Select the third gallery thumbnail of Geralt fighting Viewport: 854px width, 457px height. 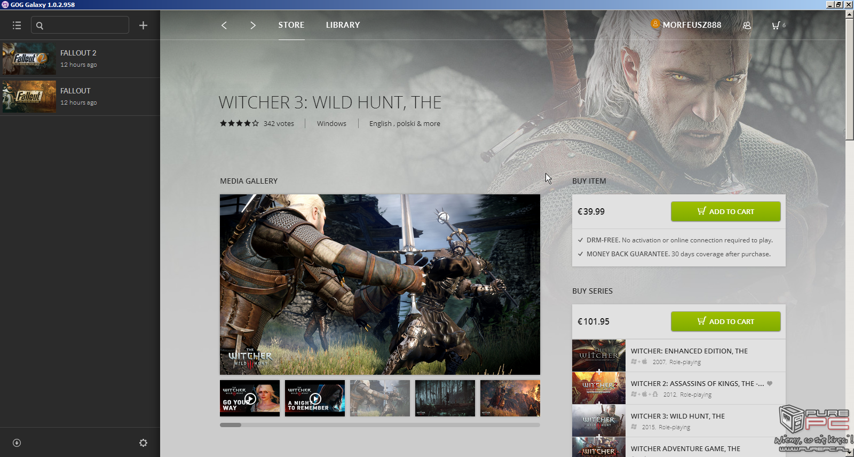point(380,398)
